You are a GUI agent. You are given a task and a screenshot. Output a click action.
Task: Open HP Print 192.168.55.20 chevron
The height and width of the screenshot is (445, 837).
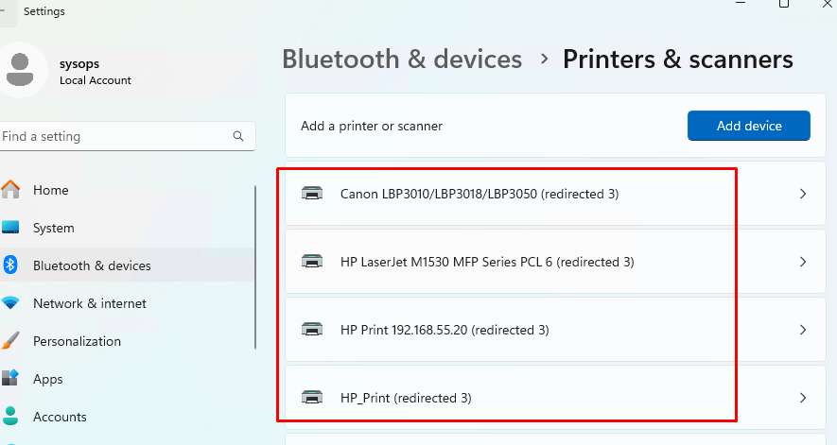click(803, 330)
